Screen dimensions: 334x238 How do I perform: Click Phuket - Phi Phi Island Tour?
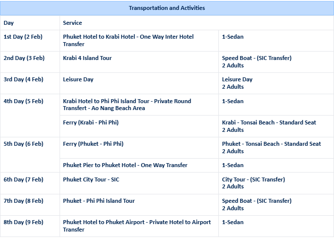99,201
